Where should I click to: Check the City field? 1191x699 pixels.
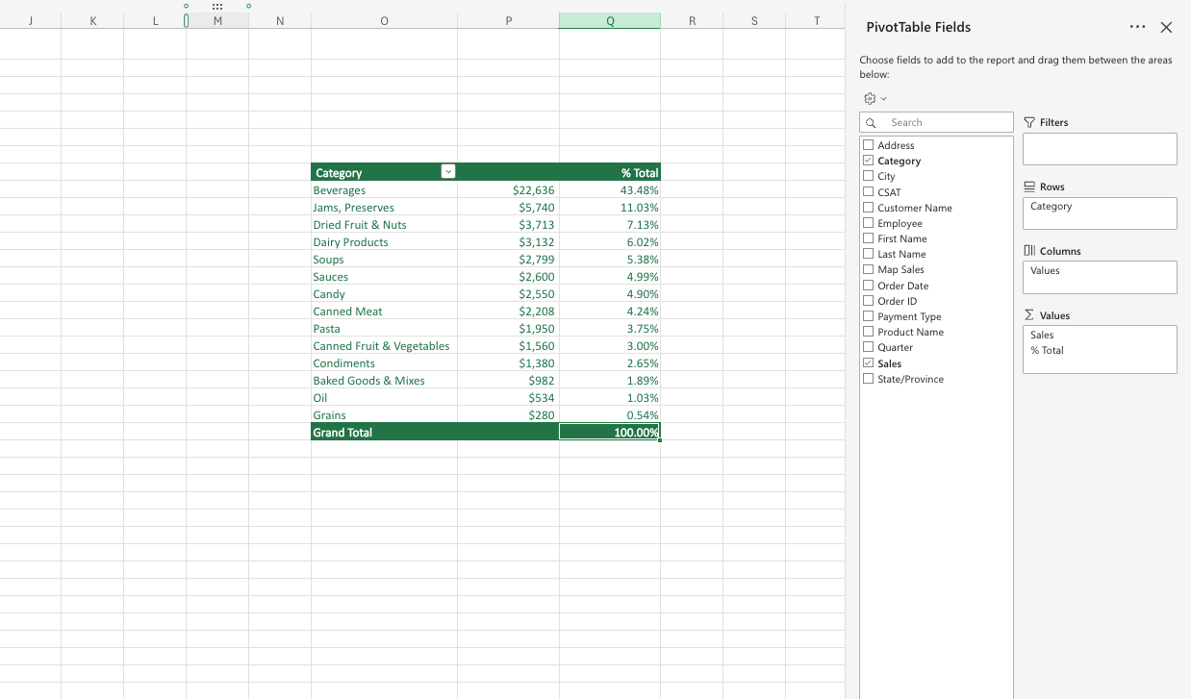click(869, 176)
